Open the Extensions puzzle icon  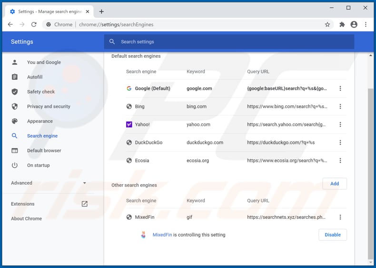[342, 24]
